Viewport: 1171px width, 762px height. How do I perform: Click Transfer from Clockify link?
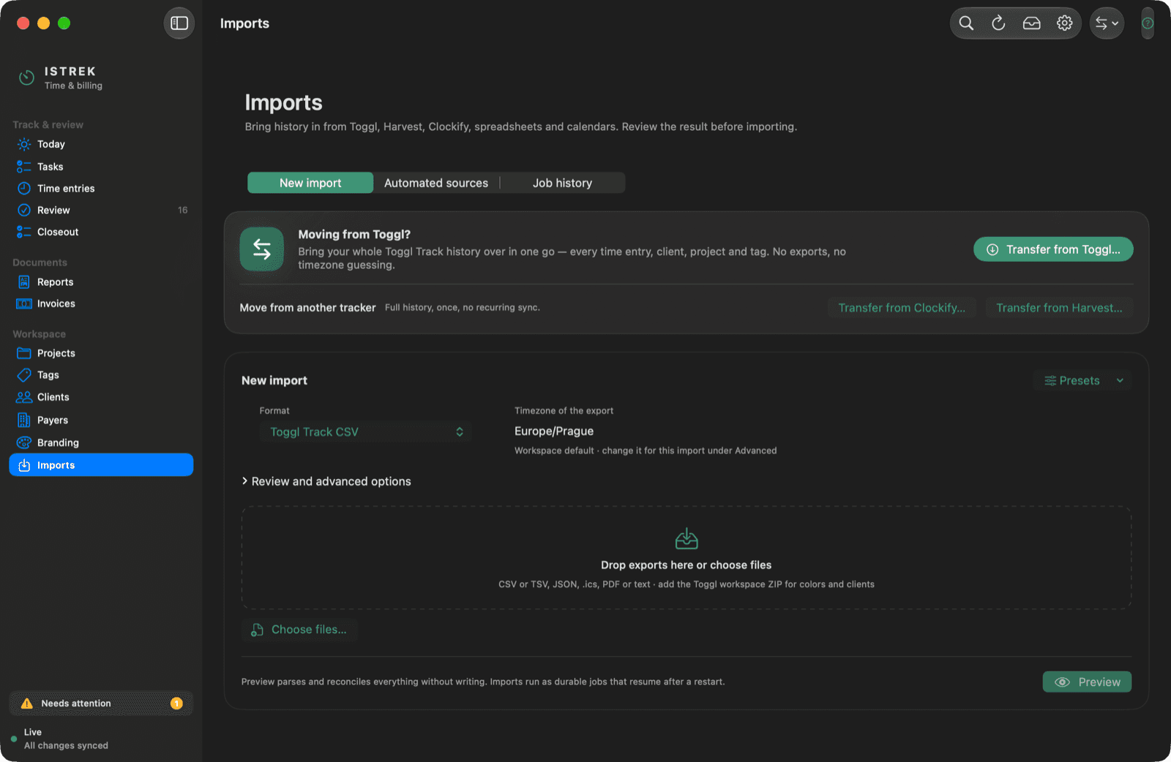pyautogui.click(x=902, y=308)
